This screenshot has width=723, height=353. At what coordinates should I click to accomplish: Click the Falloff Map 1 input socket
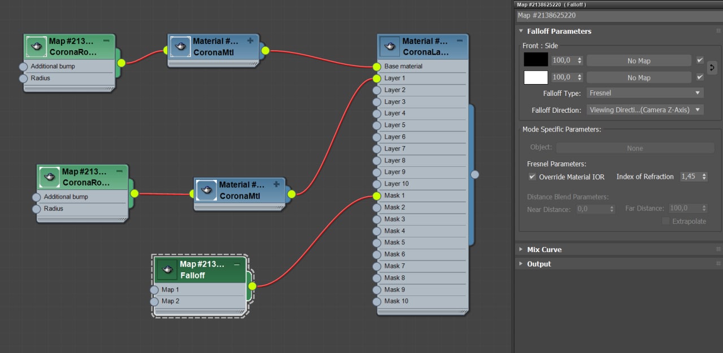pos(154,290)
